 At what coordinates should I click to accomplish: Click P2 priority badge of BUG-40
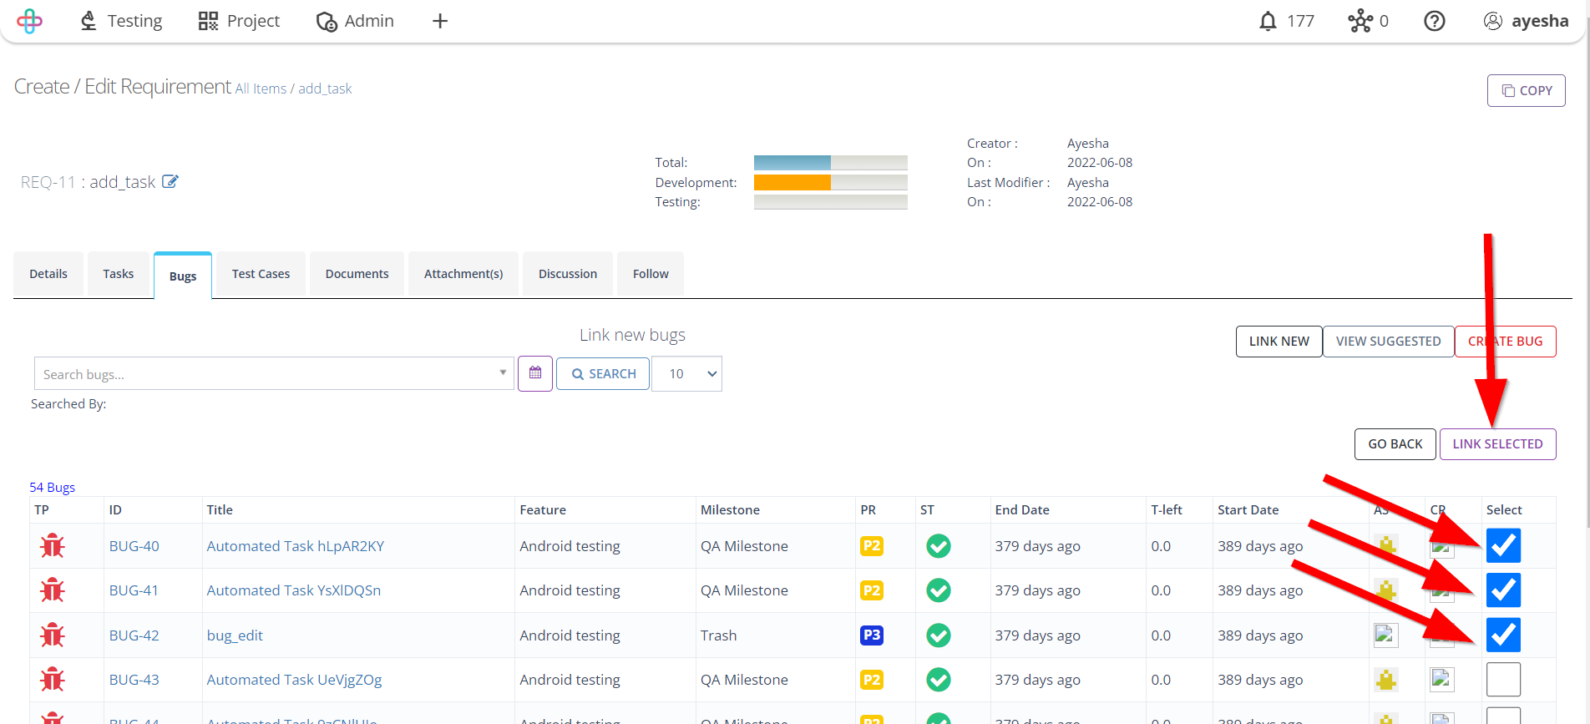(x=871, y=545)
